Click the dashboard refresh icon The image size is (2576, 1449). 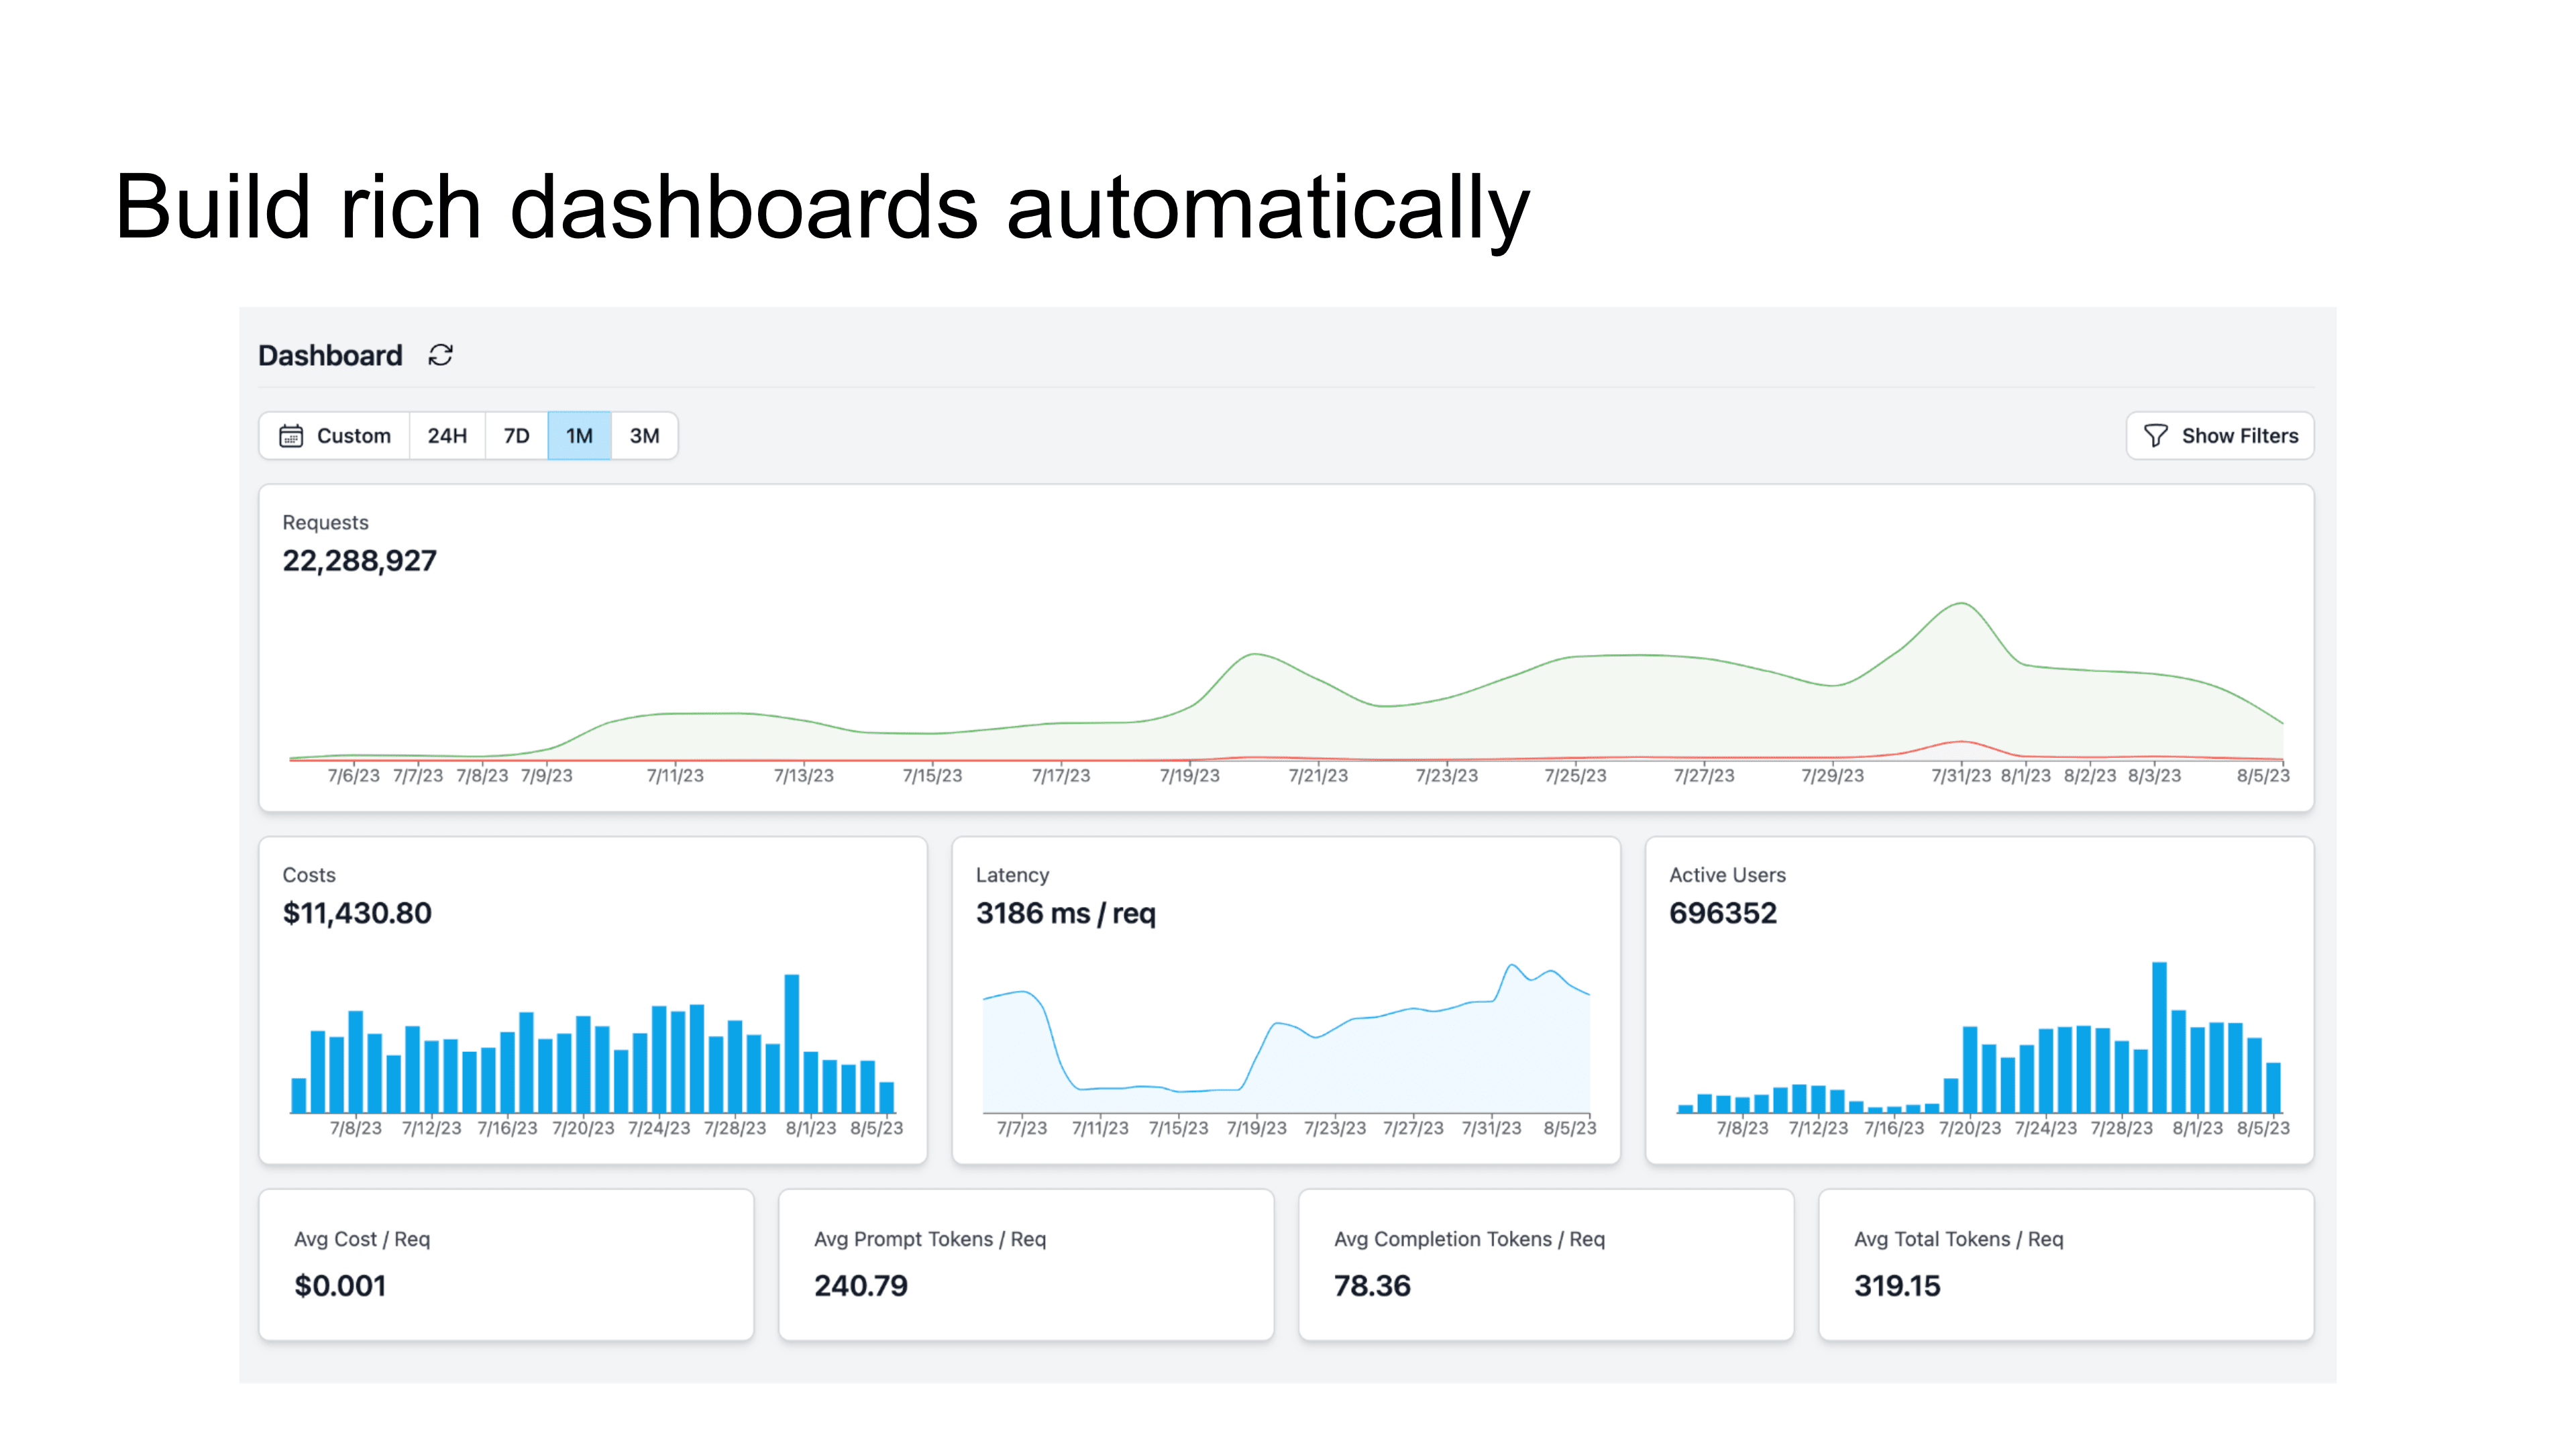coord(440,355)
